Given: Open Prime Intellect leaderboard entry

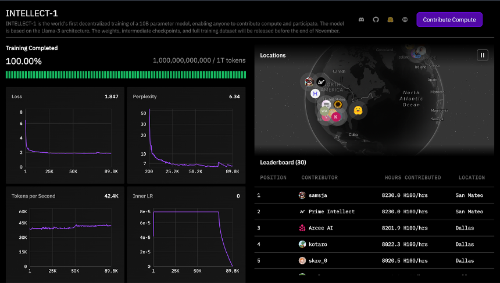Looking at the screenshot, I should click(374, 212).
